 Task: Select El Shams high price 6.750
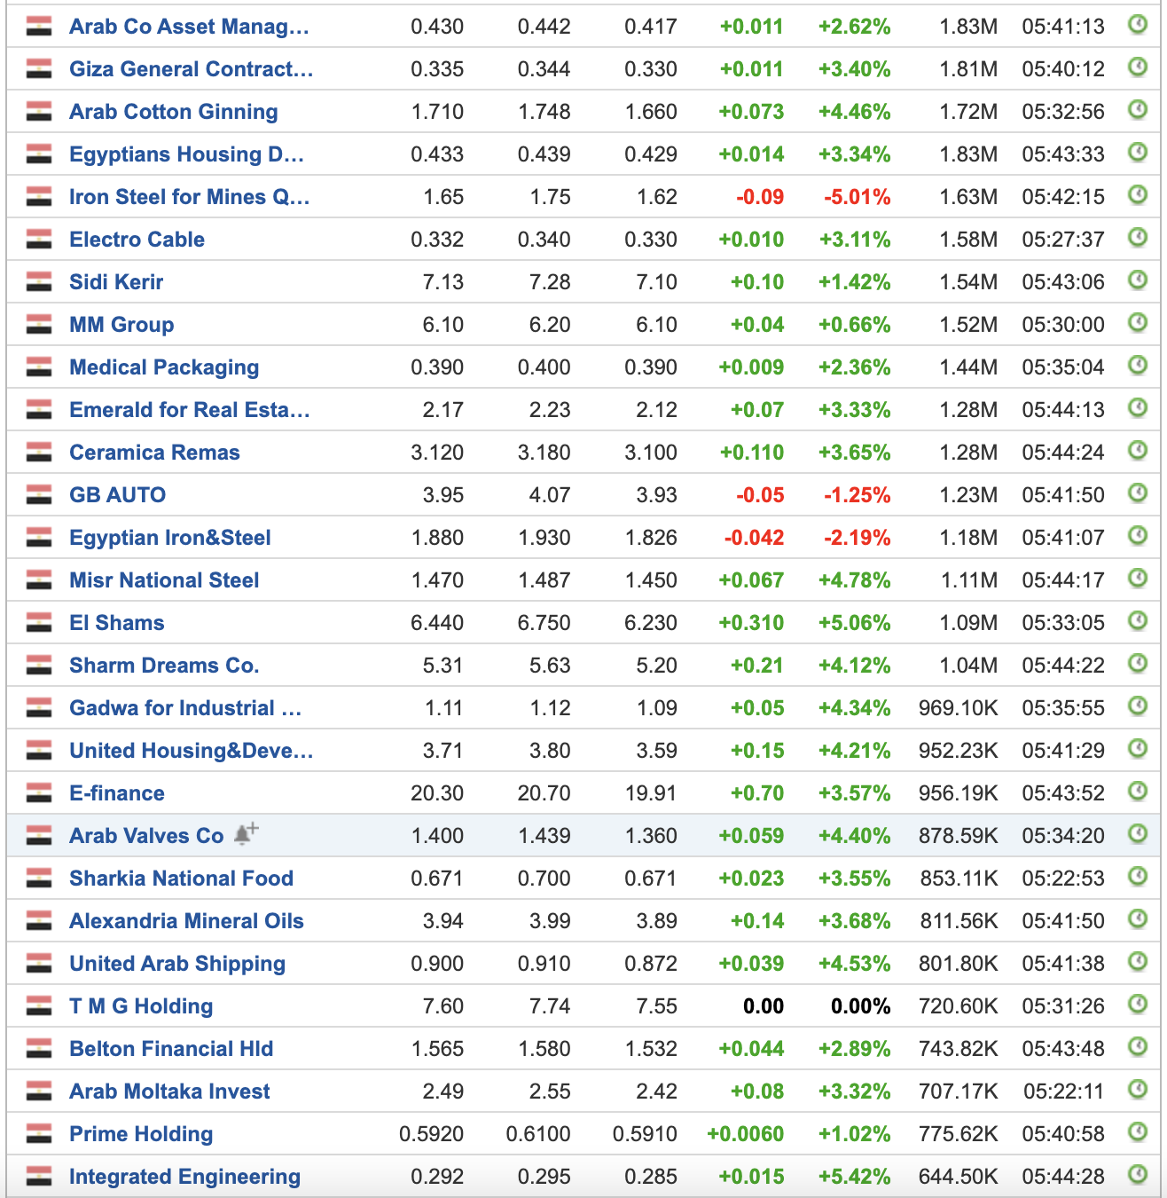tap(544, 623)
